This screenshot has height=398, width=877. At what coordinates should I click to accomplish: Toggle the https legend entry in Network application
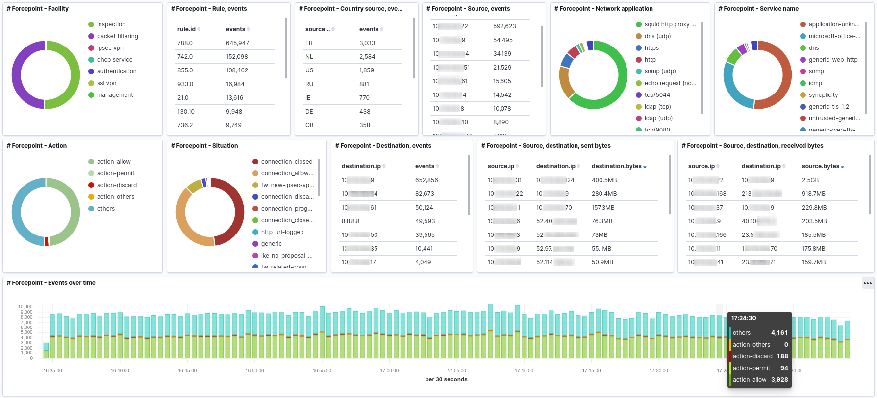click(651, 48)
